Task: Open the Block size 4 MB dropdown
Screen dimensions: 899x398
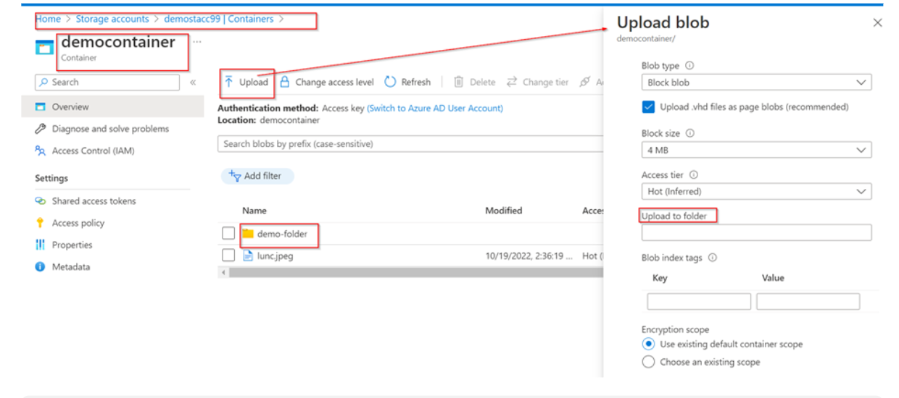Action: (756, 150)
